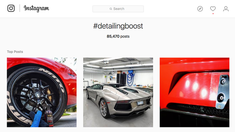Open the profile person icon
235x132 pixels.
coord(226,9)
